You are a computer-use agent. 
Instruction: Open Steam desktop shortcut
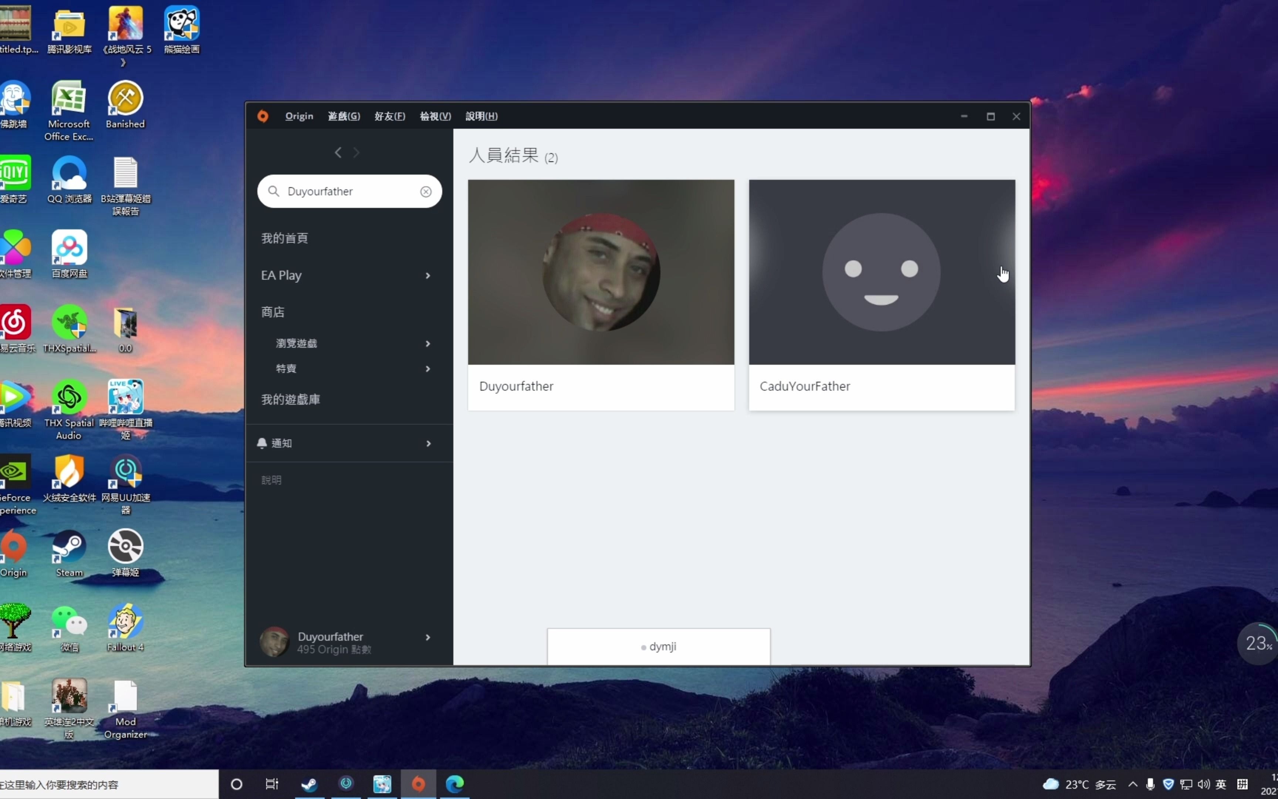coord(69,553)
